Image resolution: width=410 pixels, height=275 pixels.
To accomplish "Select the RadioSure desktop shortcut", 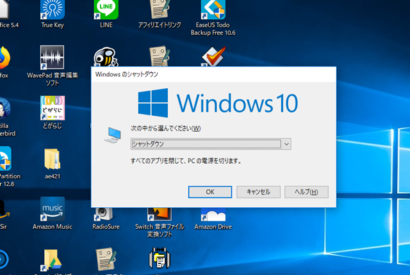I will (106, 219).
